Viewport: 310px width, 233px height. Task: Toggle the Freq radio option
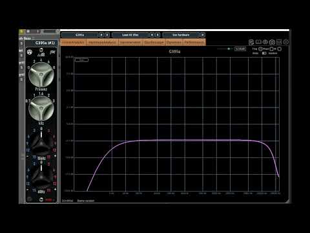[260, 49]
